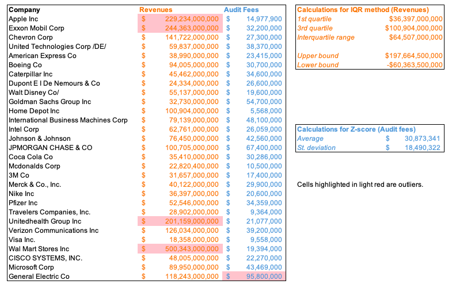Image resolution: width=452 pixels, height=288 pixels.
Task: Click the 3M Co company cell
Action: tap(19, 175)
